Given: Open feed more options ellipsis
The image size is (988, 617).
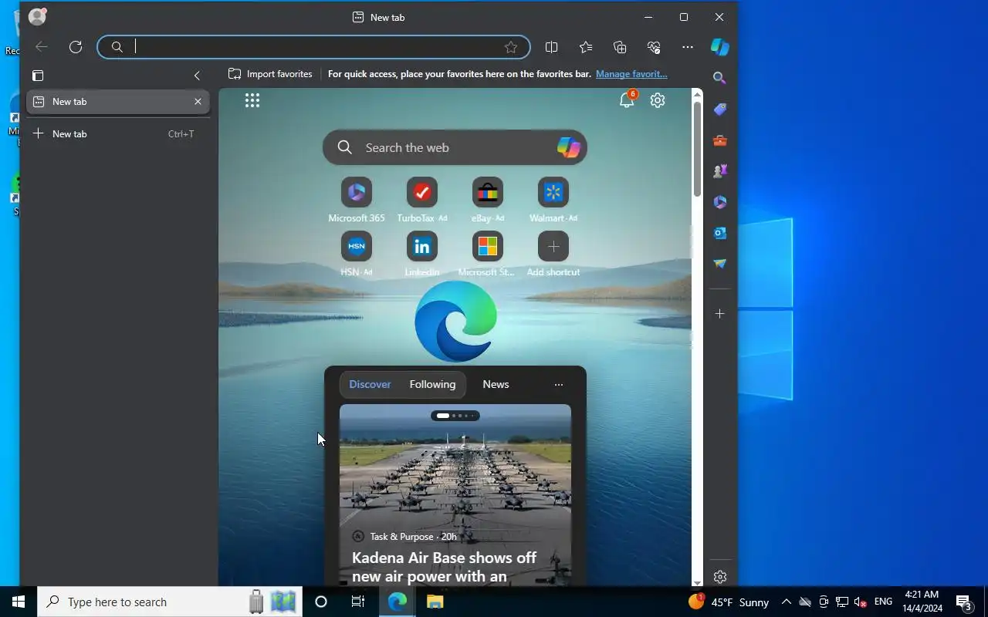Looking at the screenshot, I should click(559, 384).
